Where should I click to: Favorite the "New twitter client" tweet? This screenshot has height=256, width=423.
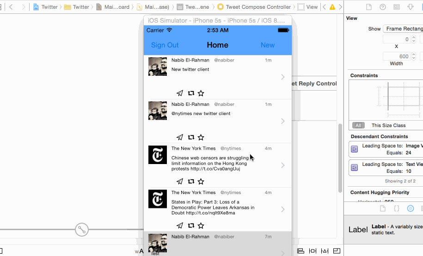pos(201,93)
